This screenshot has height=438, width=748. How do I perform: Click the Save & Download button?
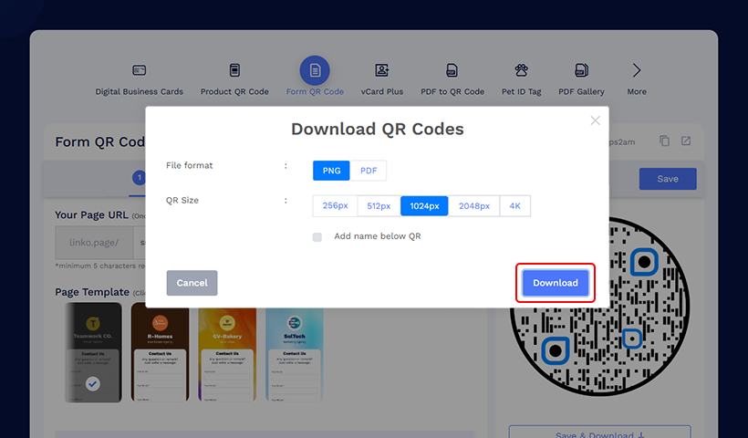click(x=599, y=432)
